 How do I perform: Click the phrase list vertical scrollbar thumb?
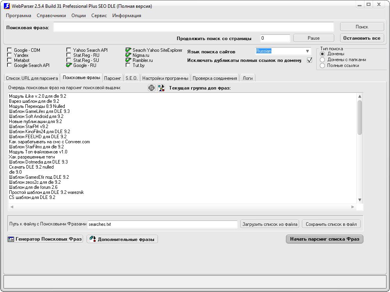point(360,118)
